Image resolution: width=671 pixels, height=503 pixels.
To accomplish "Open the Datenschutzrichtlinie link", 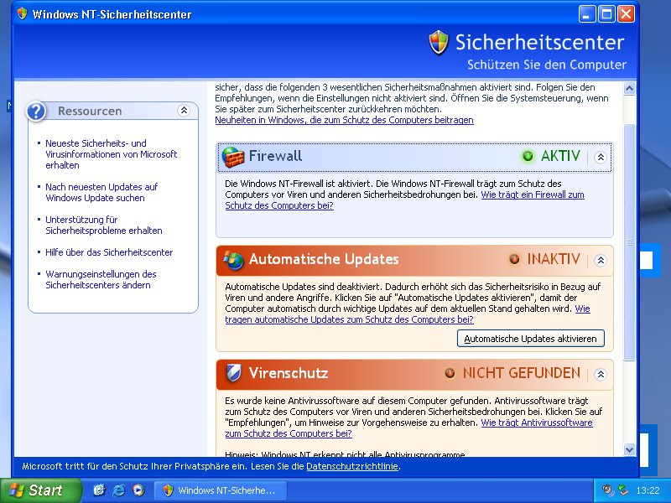I will pos(352,466).
